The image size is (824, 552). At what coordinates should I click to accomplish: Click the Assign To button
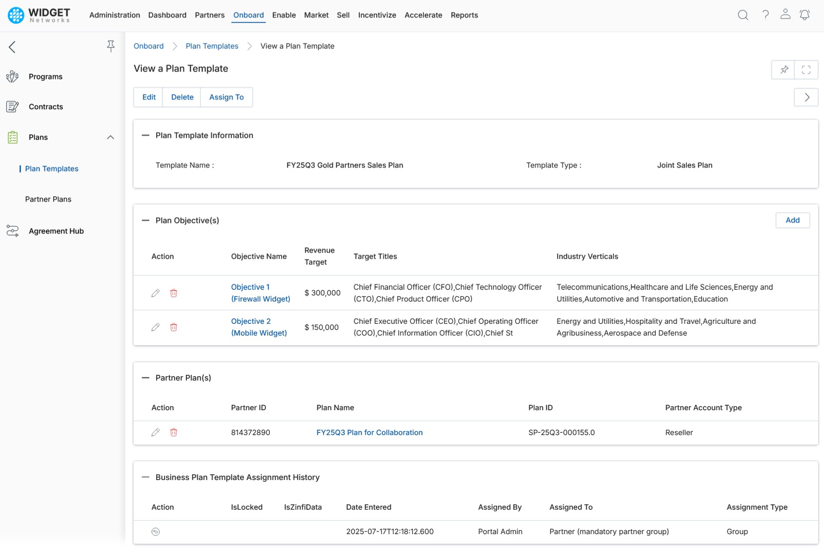226,97
